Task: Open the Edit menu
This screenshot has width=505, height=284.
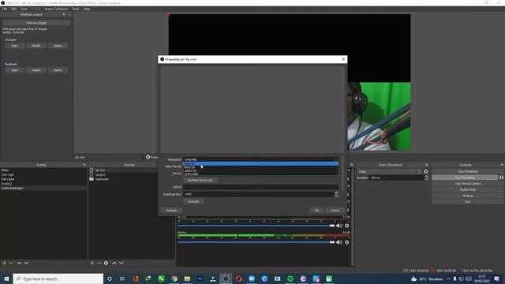Action: (x=14, y=9)
